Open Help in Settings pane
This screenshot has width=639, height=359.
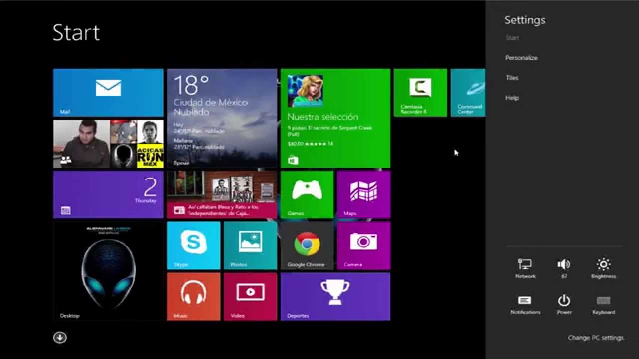pos(512,98)
